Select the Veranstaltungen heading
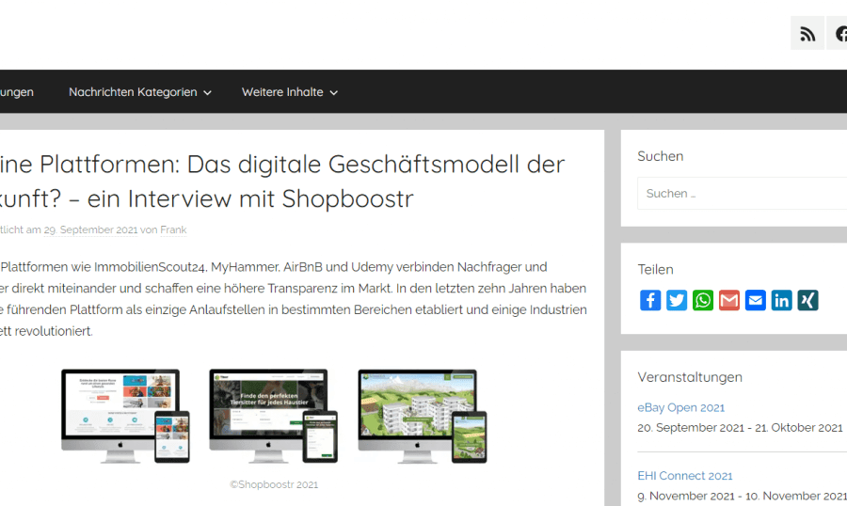Viewport: 847px width, 506px height. point(690,377)
